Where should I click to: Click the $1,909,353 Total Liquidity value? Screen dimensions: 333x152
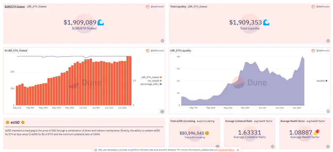point(245,22)
